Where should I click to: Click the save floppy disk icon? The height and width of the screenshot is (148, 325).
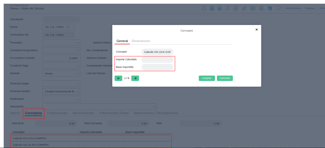point(212,8)
